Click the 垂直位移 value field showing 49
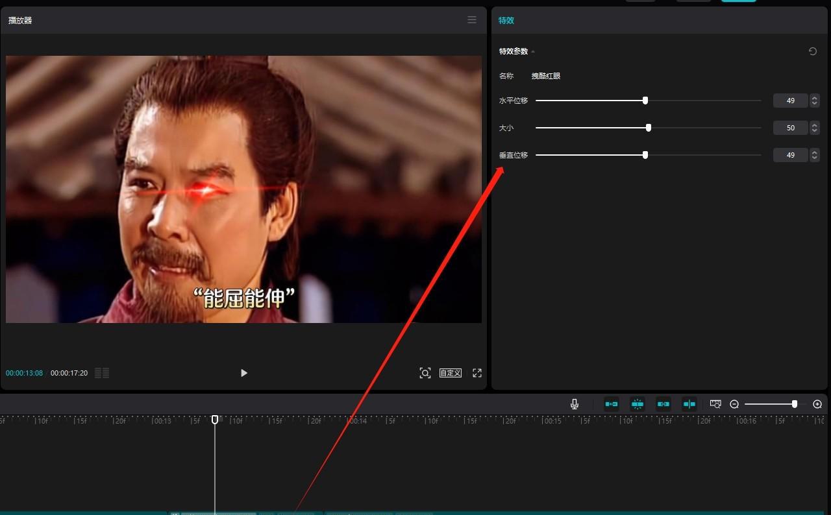 790,155
